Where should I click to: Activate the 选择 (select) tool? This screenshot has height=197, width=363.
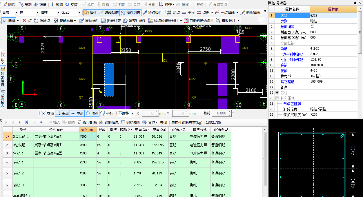(x=9, y=21)
